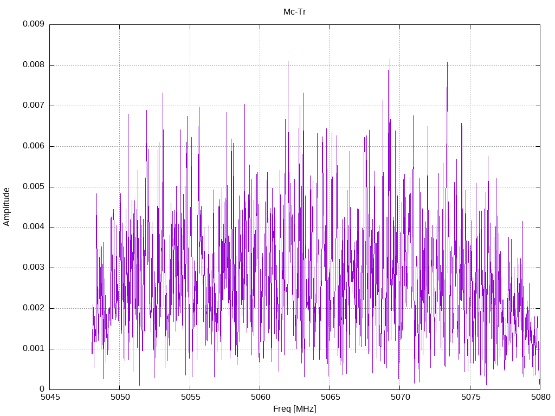Click the x-axis tick label 5065
This screenshot has width=555, height=416.
click(330, 397)
